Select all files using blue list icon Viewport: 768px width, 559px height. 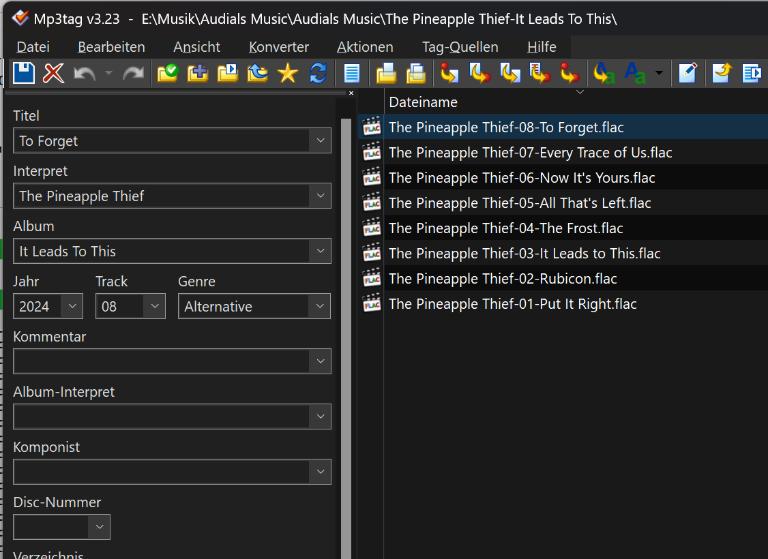352,74
